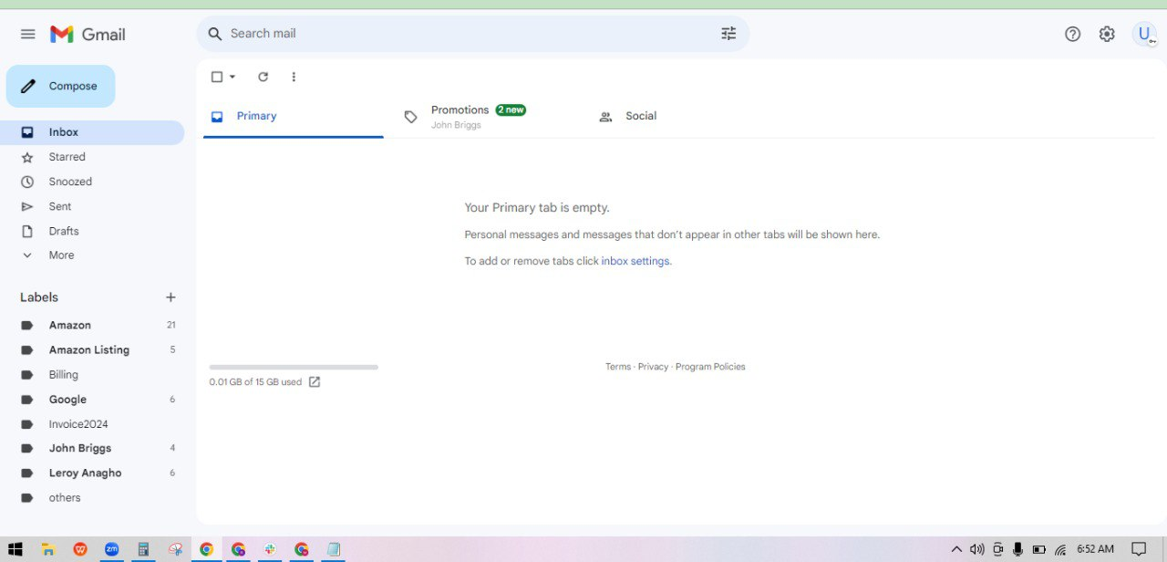Open WPS Office from the taskbar
This screenshot has width=1167, height=562.
pyautogui.click(x=80, y=549)
